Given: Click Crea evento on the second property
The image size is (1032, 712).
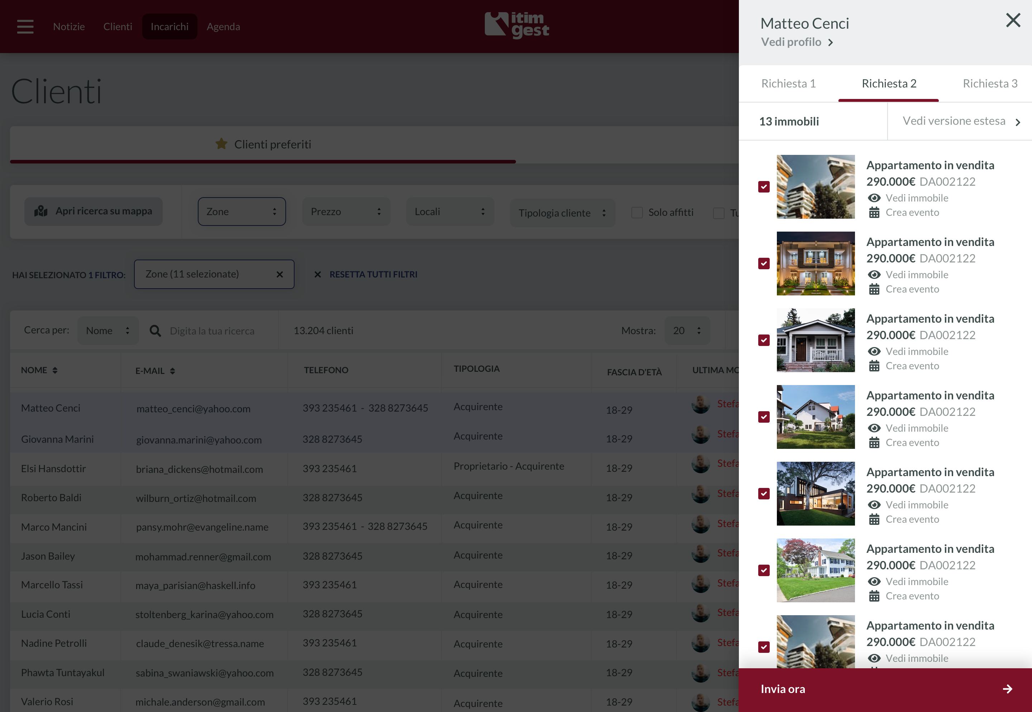Looking at the screenshot, I should pyautogui.click(x=912, y=290).
